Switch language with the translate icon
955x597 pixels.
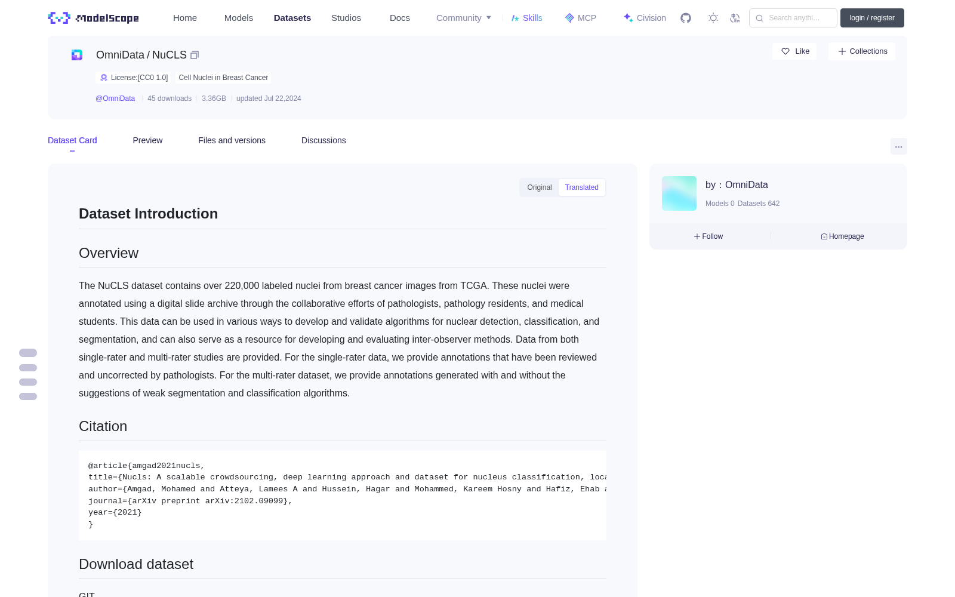tap(735, 18)
